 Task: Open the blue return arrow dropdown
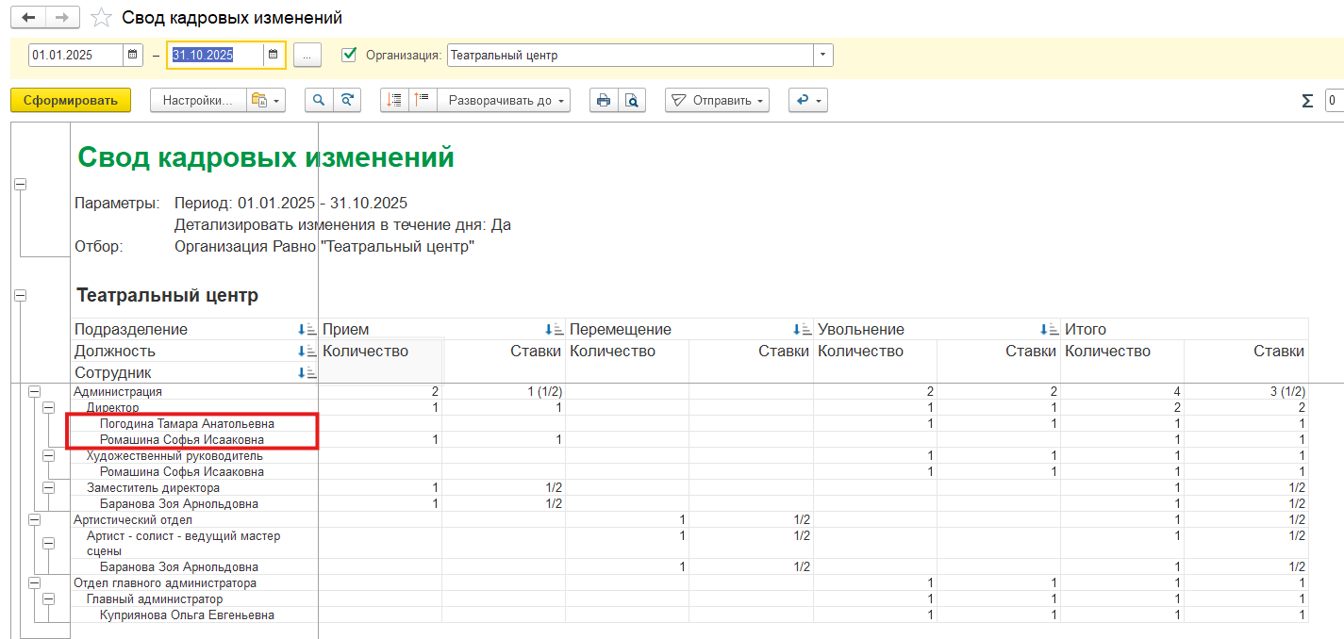808,100
